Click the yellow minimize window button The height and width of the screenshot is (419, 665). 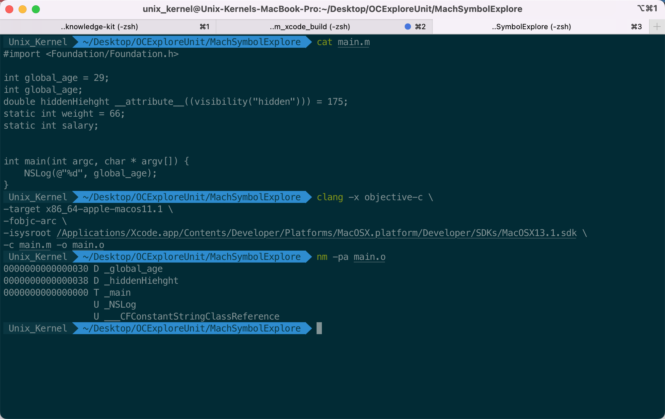click(x=23, y=9)
